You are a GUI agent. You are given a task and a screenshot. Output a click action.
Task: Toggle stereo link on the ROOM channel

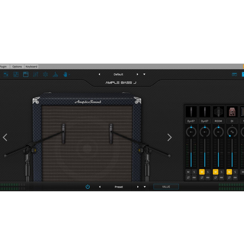point(222,178)
